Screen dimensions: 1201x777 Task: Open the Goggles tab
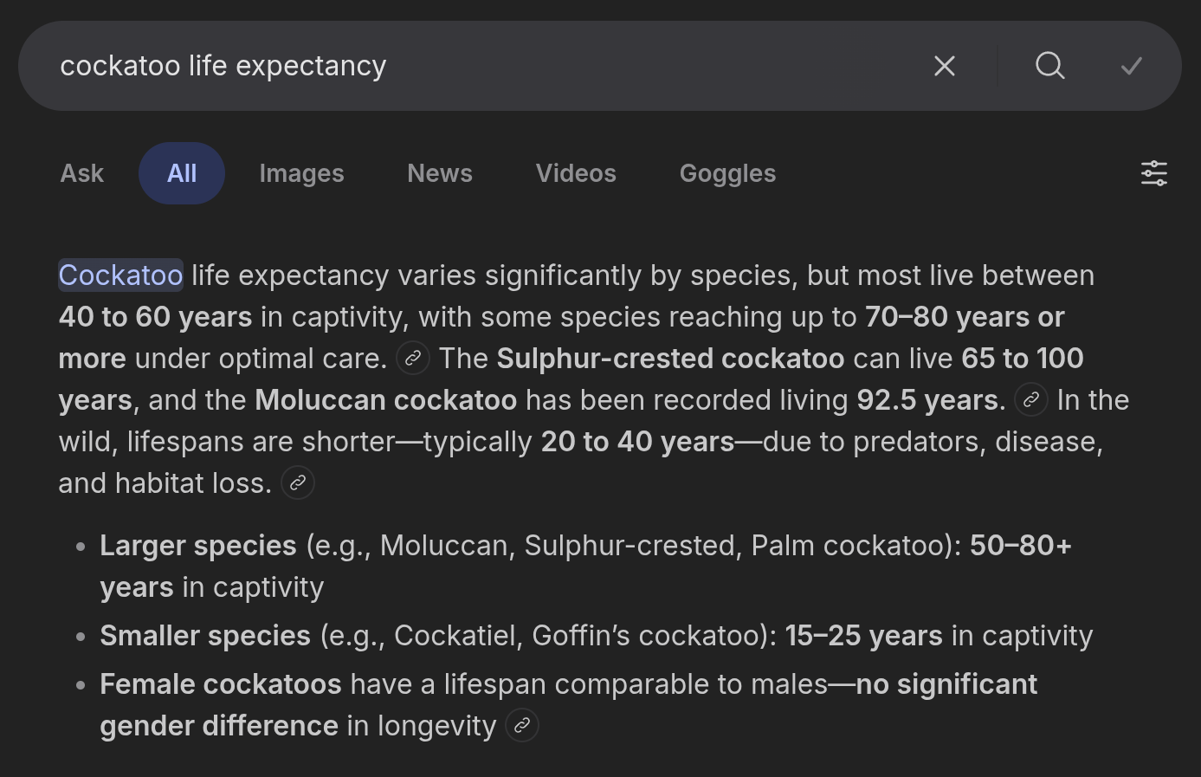click(727, 173)
